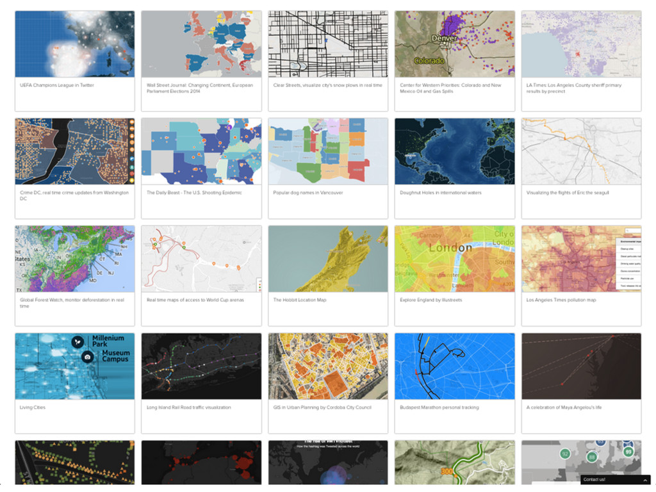
Task: Click 'Explore England by Illustreets' title
Action: [431, 300]
